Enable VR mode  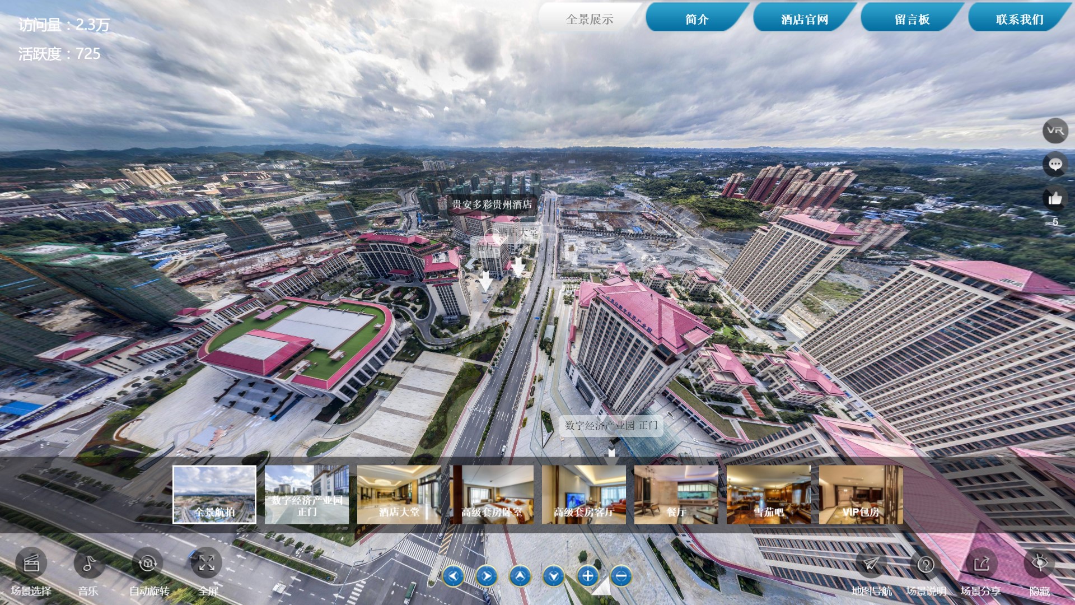click(x=1055, y=131)
